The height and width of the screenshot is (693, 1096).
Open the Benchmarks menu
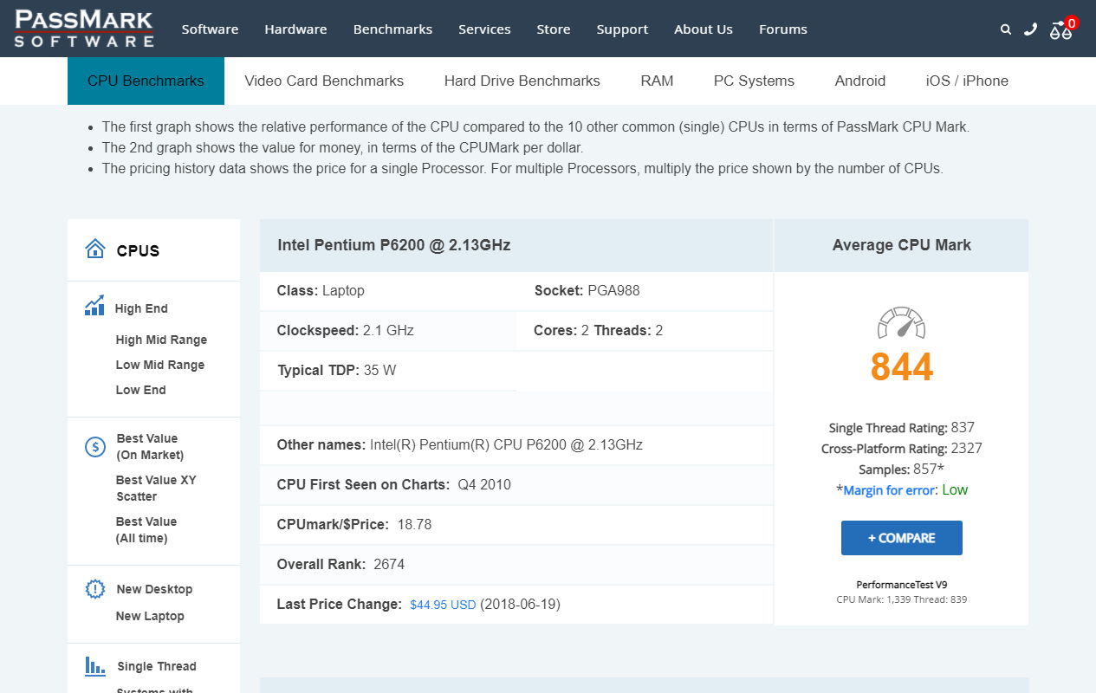[392, 29]
